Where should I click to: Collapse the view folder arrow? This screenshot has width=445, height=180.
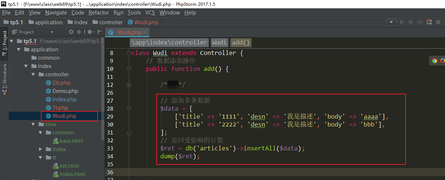coord(33,124)
